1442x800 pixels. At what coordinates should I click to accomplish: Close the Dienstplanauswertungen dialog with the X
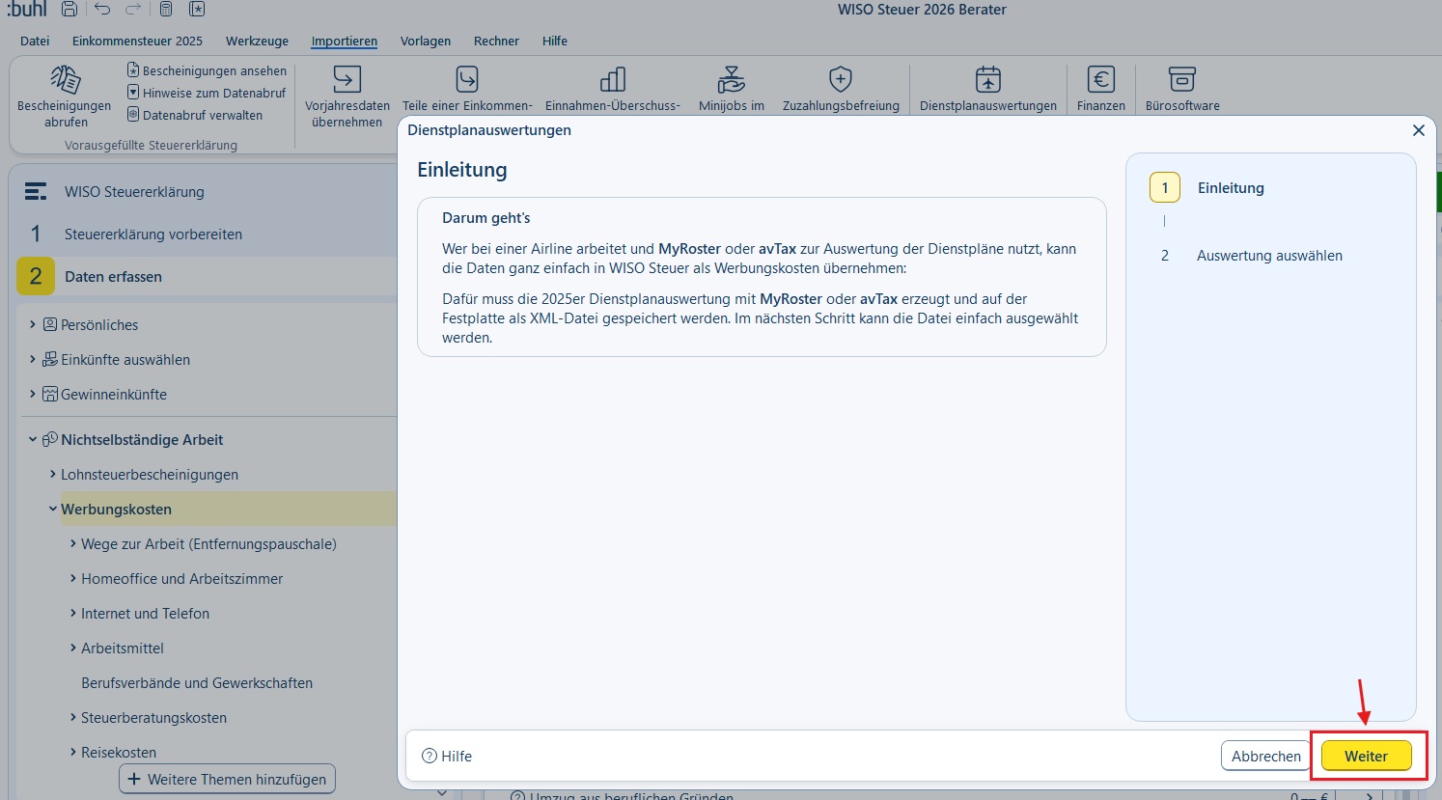click(1419, 130)
